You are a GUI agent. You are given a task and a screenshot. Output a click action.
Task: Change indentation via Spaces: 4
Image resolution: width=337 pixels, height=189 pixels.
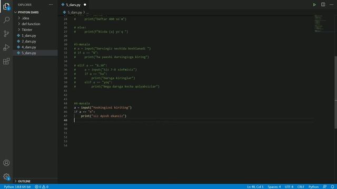pos(274,187)
